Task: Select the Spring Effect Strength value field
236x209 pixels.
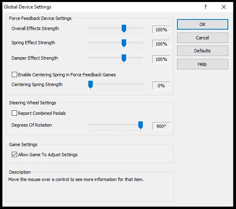Action: coord(161,44)
